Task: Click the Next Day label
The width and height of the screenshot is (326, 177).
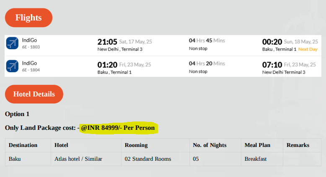Action: [308, 49]
